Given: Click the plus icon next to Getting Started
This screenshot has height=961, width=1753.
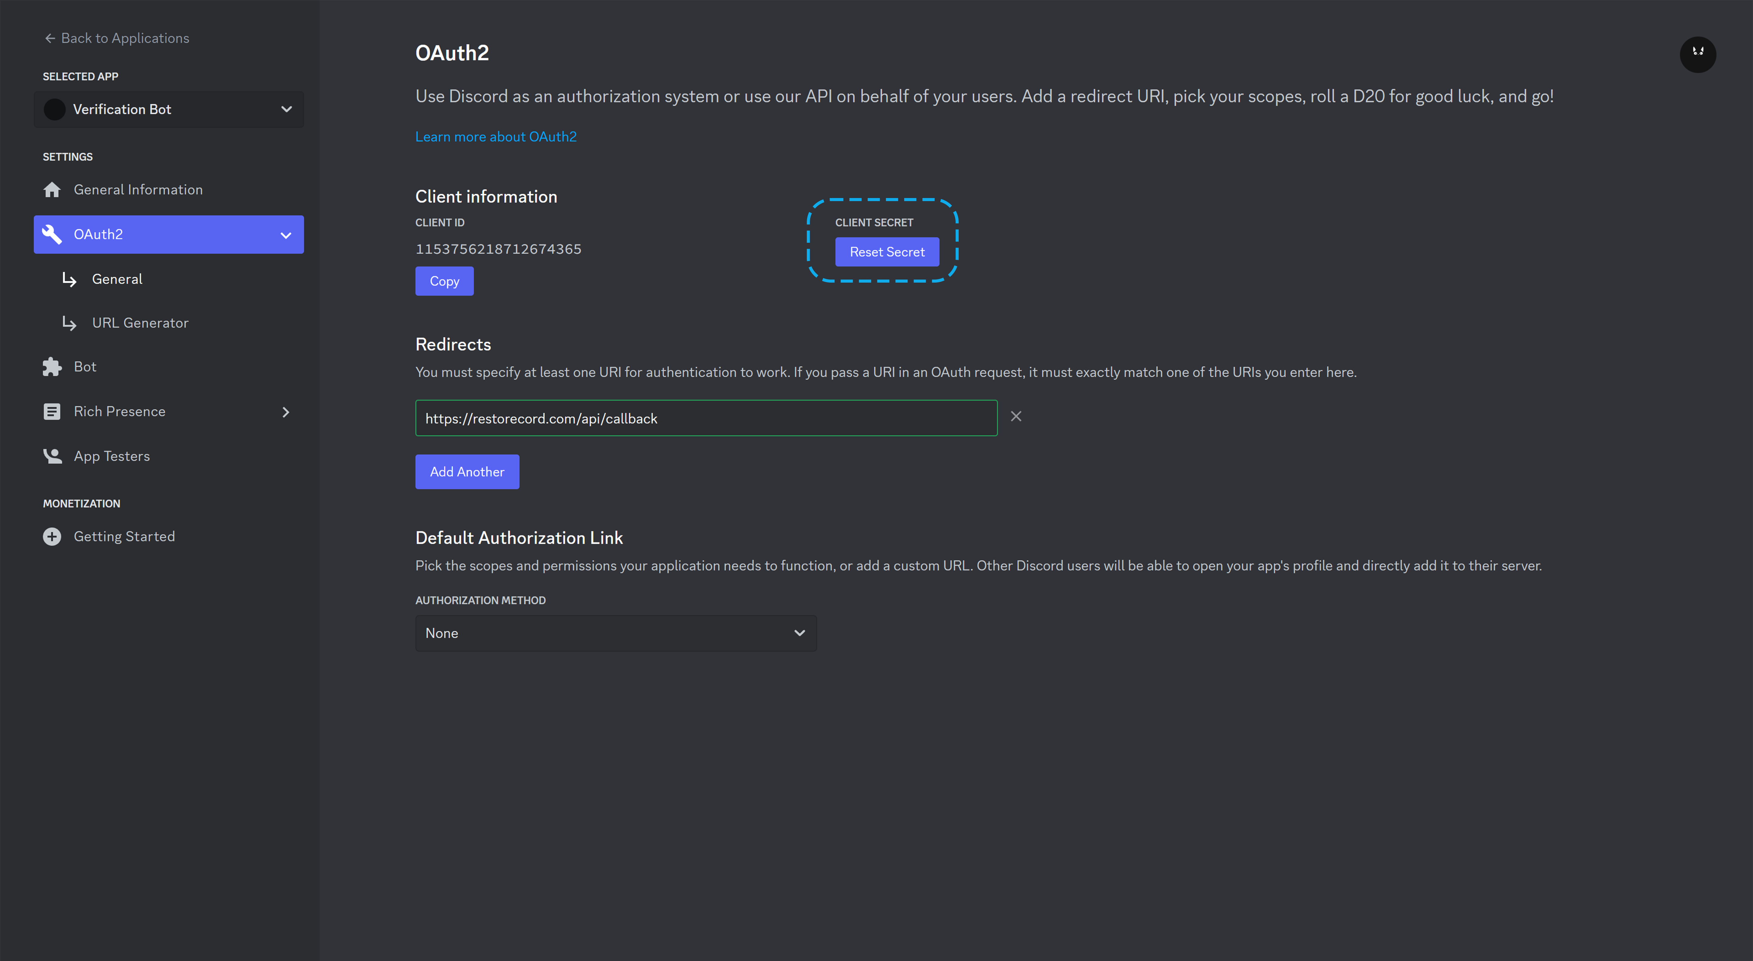Looking at the screenshot, I should pos(52,537).
